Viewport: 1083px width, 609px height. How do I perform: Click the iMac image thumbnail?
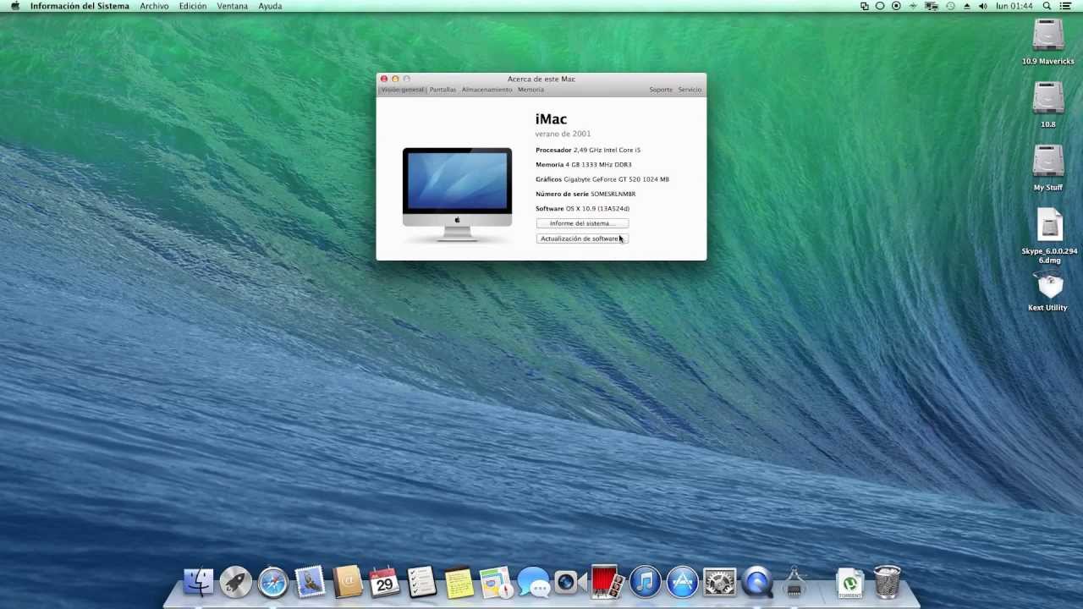[x=457, y=195]
